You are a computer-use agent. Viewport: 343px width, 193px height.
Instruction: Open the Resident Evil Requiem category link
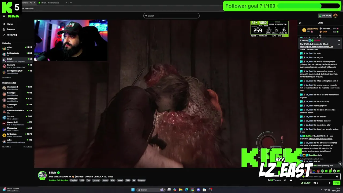point(58,180)
